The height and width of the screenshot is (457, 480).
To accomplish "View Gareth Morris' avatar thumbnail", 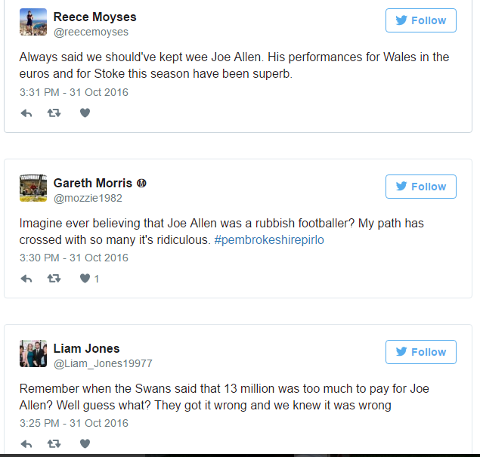I will tap(33, 188).
